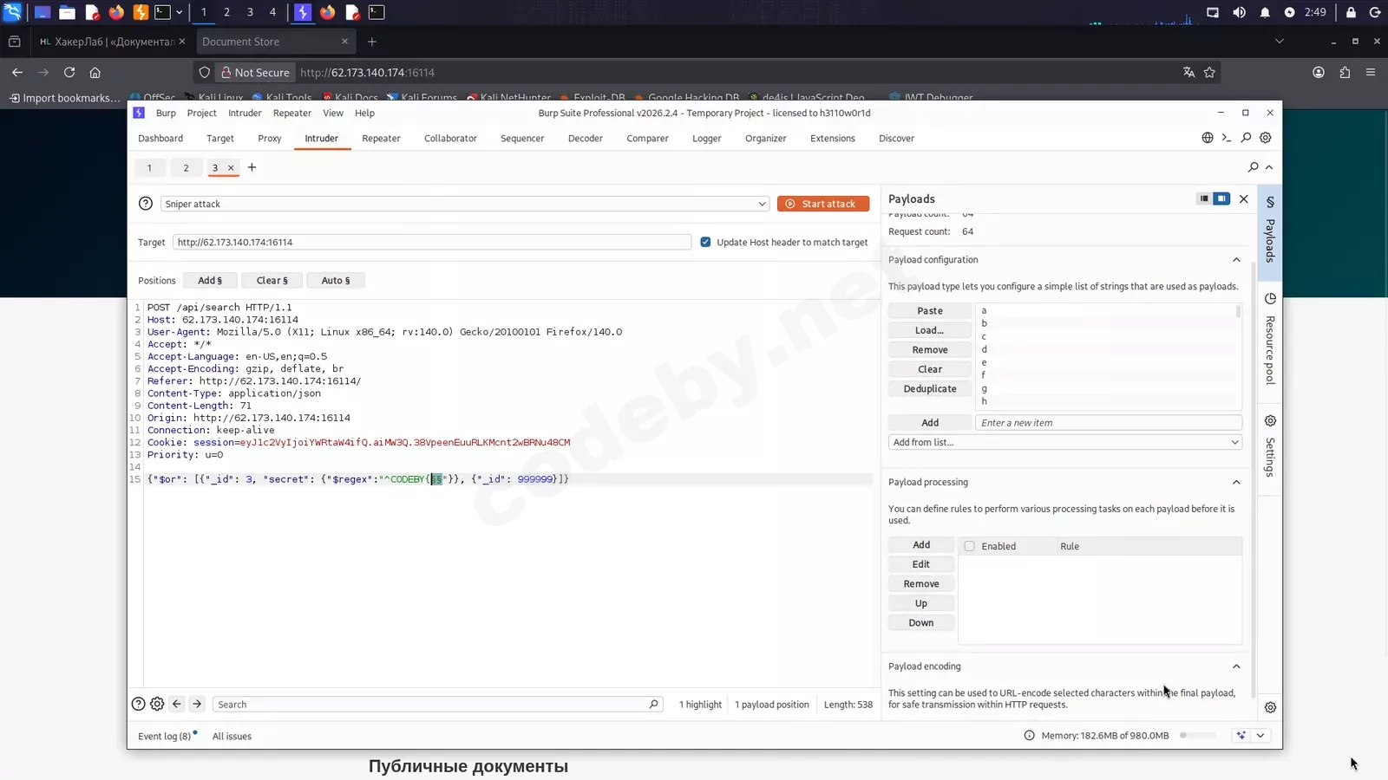Collapse the Payload configuration section
This screenshot has width=1388, height=780.
(1236, 260)
